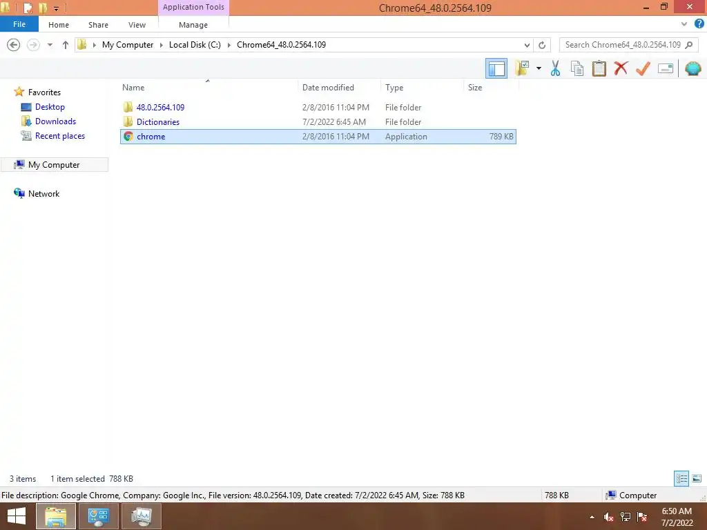Open Downloads in the navigation pane

(55, 121)
